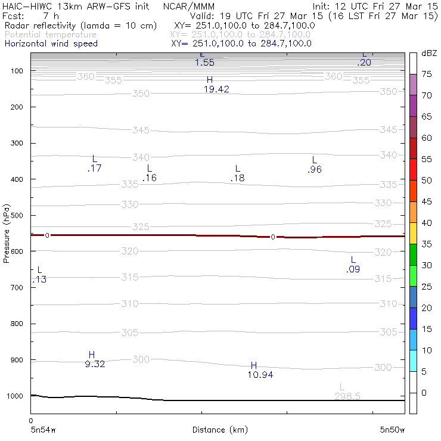The image size is (441, 441).
Task: Pick the cyan 5-10 dBZ color band
Action: point(413,361)
